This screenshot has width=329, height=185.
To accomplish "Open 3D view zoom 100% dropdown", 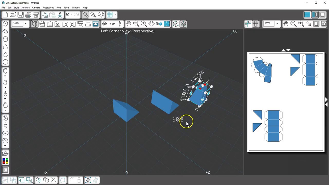I will (26, 24).
